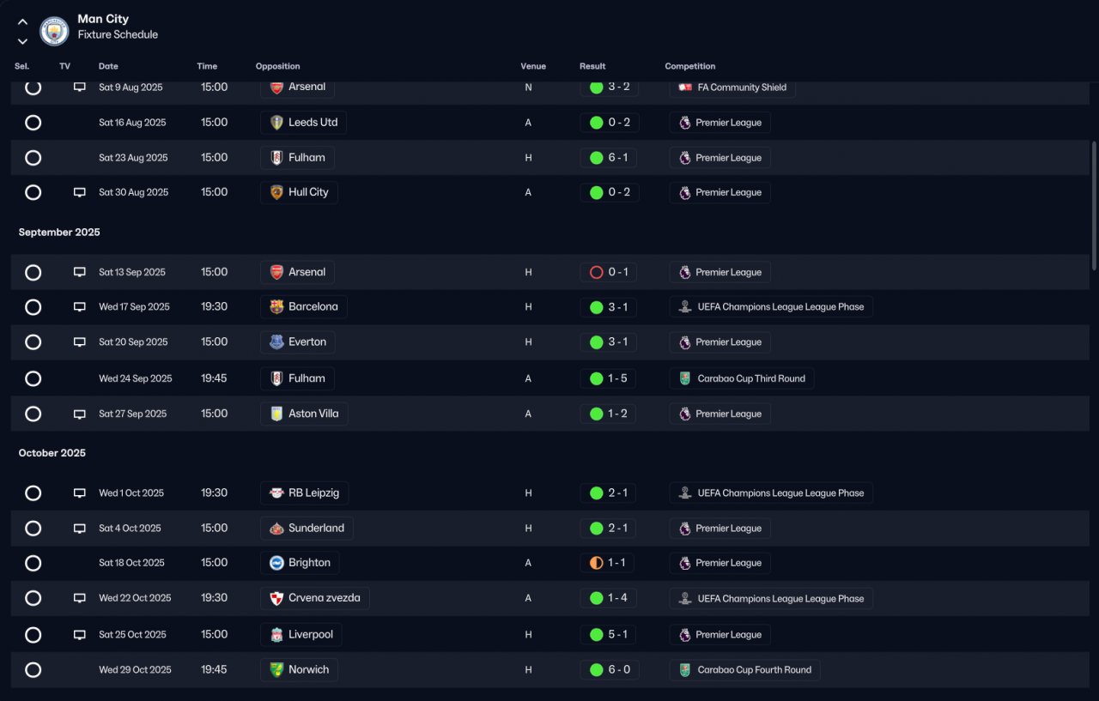Click Barcelona club crest icon
The width and height of the screenshot is (1099, 701).
276,306
